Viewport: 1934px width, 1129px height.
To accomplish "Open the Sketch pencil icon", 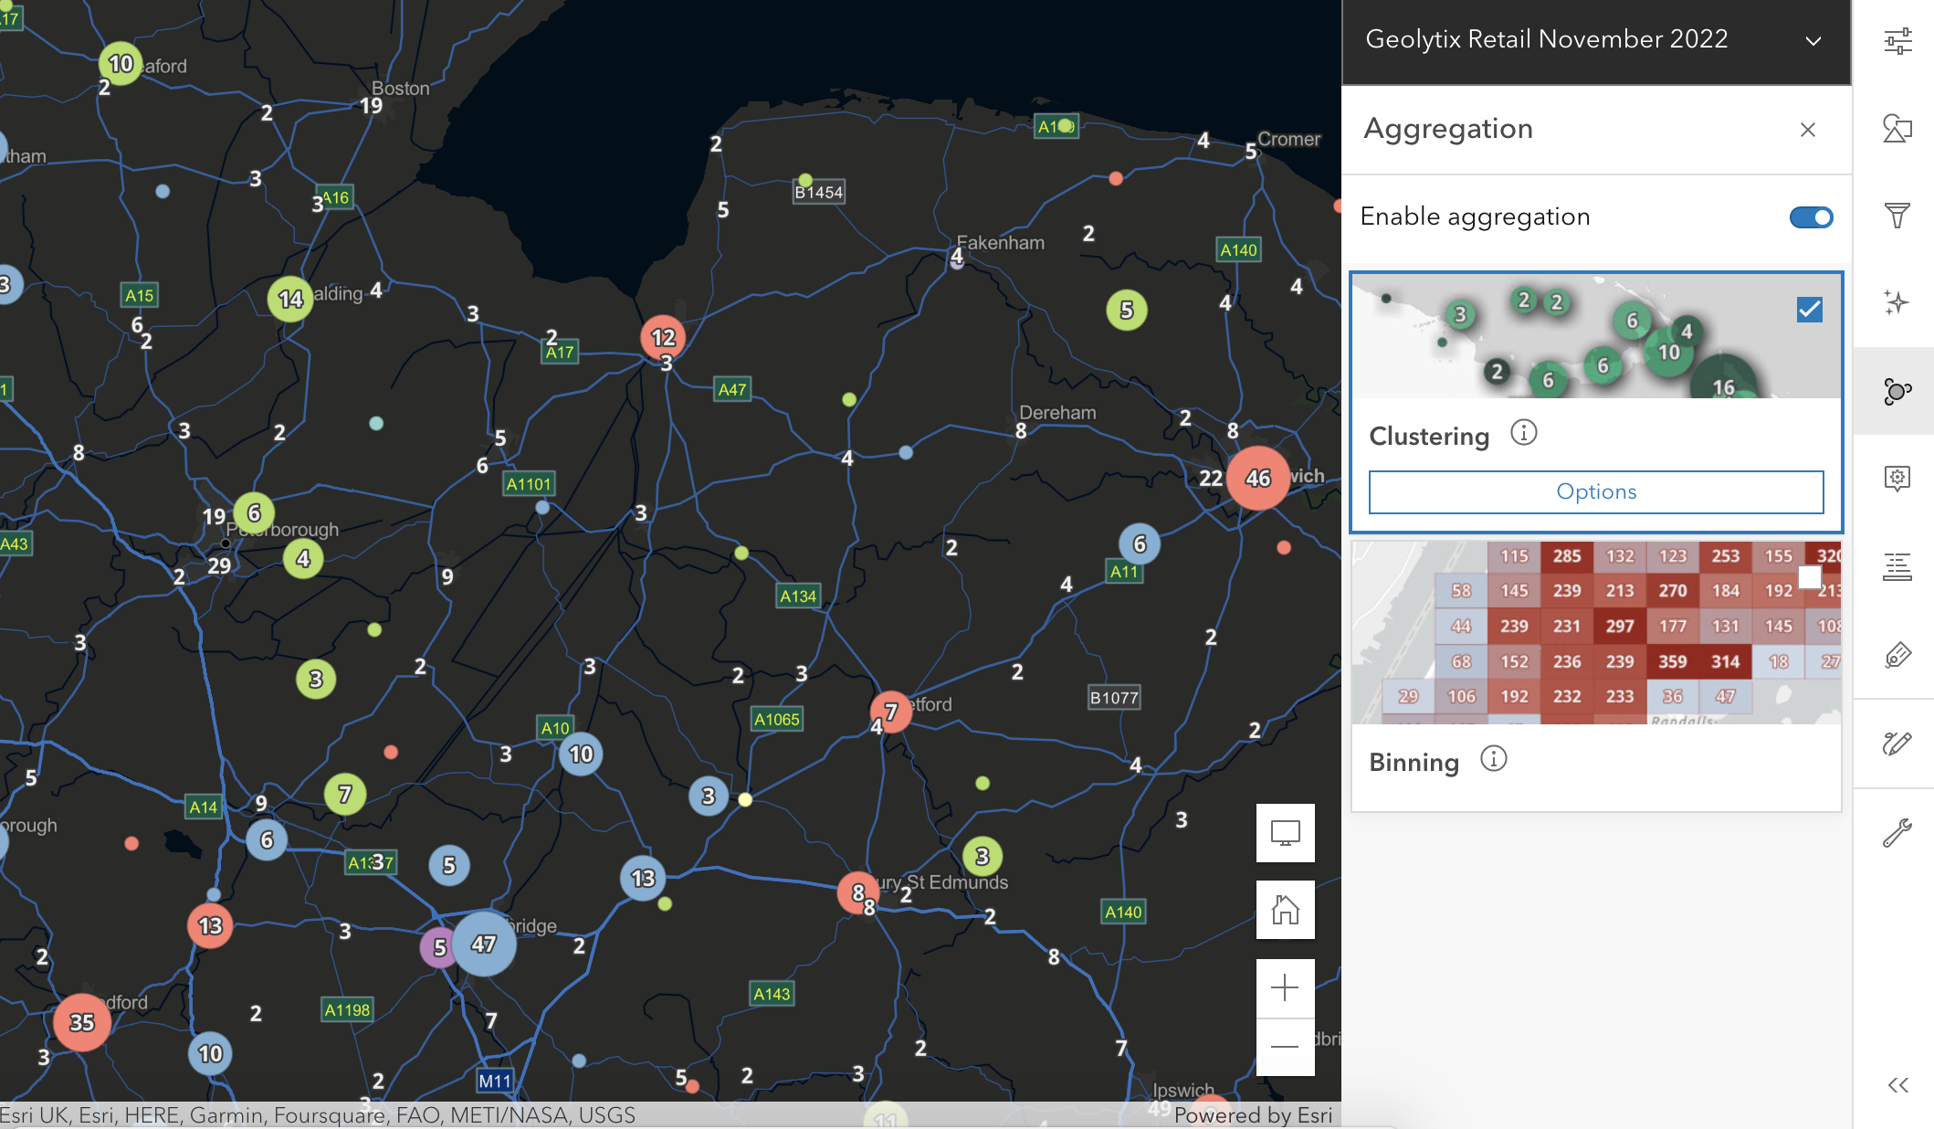I will [1897, 744].
